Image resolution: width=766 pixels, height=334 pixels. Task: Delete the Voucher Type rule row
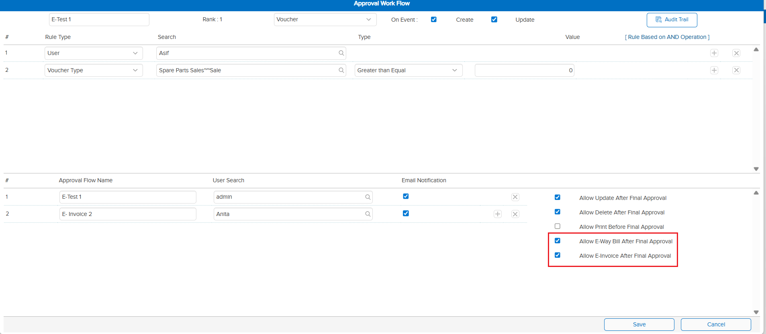click(x=736, y=70)
